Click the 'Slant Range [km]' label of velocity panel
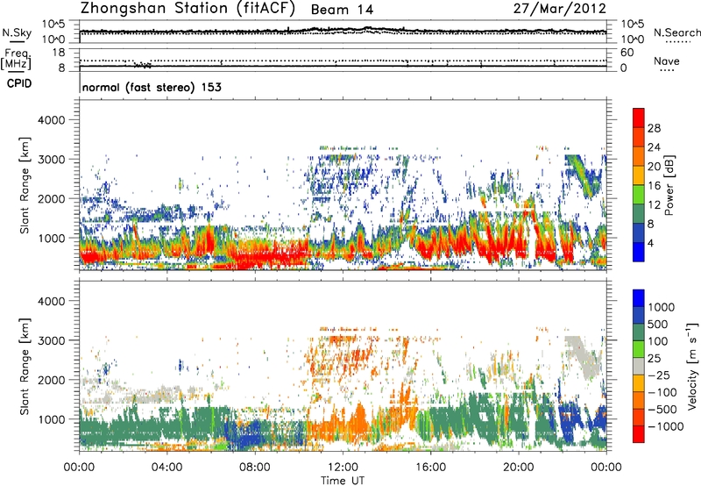Viewport: 701px width, 486px height. [25, 367]
